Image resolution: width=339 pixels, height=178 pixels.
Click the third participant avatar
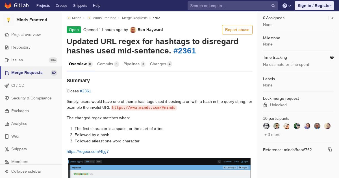[x=287, y=126]
